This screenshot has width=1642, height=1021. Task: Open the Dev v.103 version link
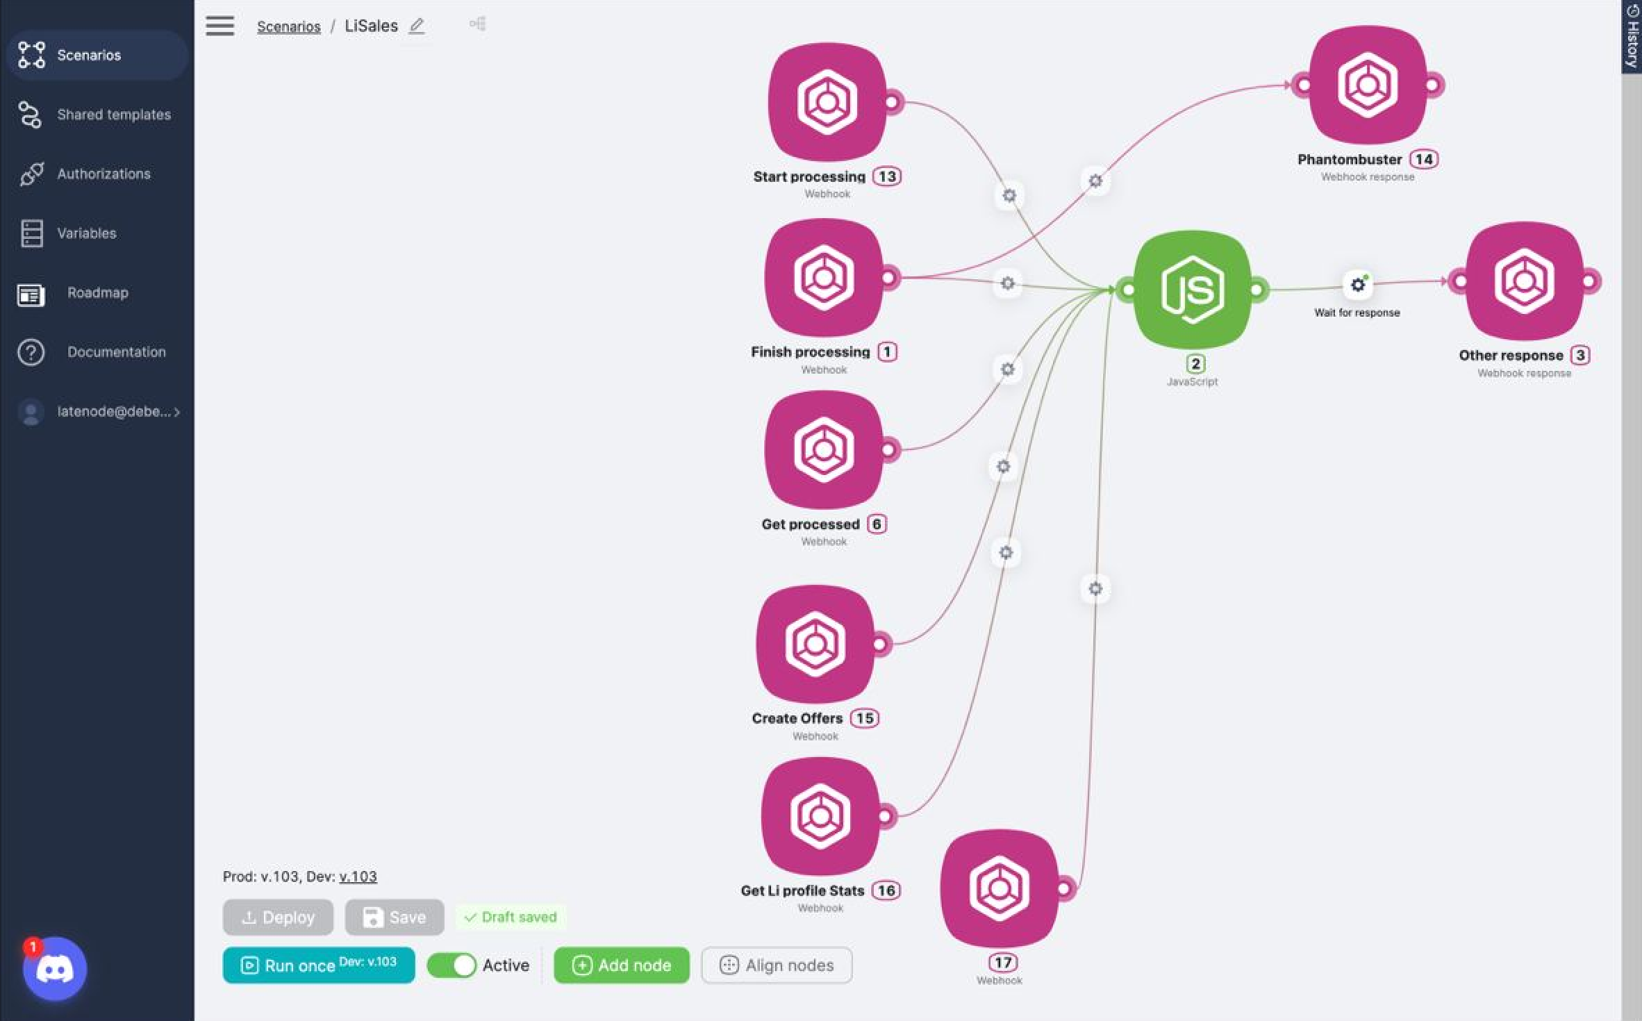coord(358,877)
